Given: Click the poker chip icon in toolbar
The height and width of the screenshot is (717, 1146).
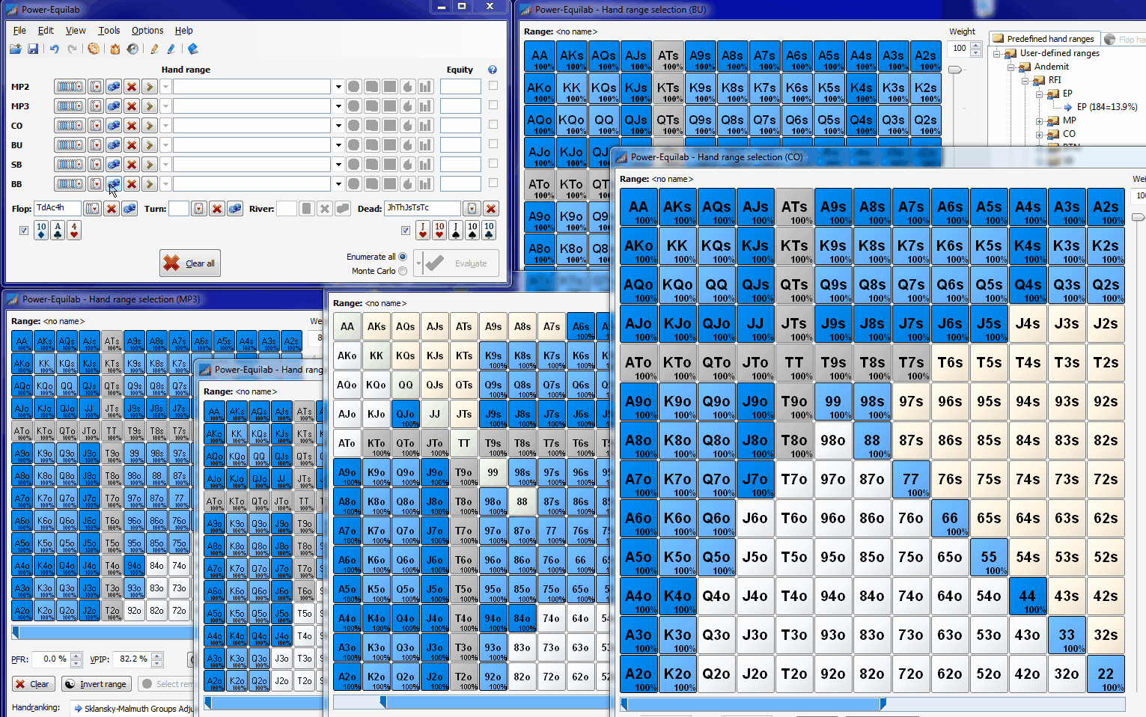Looking at the screenshot, I should [x=94, y=49].
